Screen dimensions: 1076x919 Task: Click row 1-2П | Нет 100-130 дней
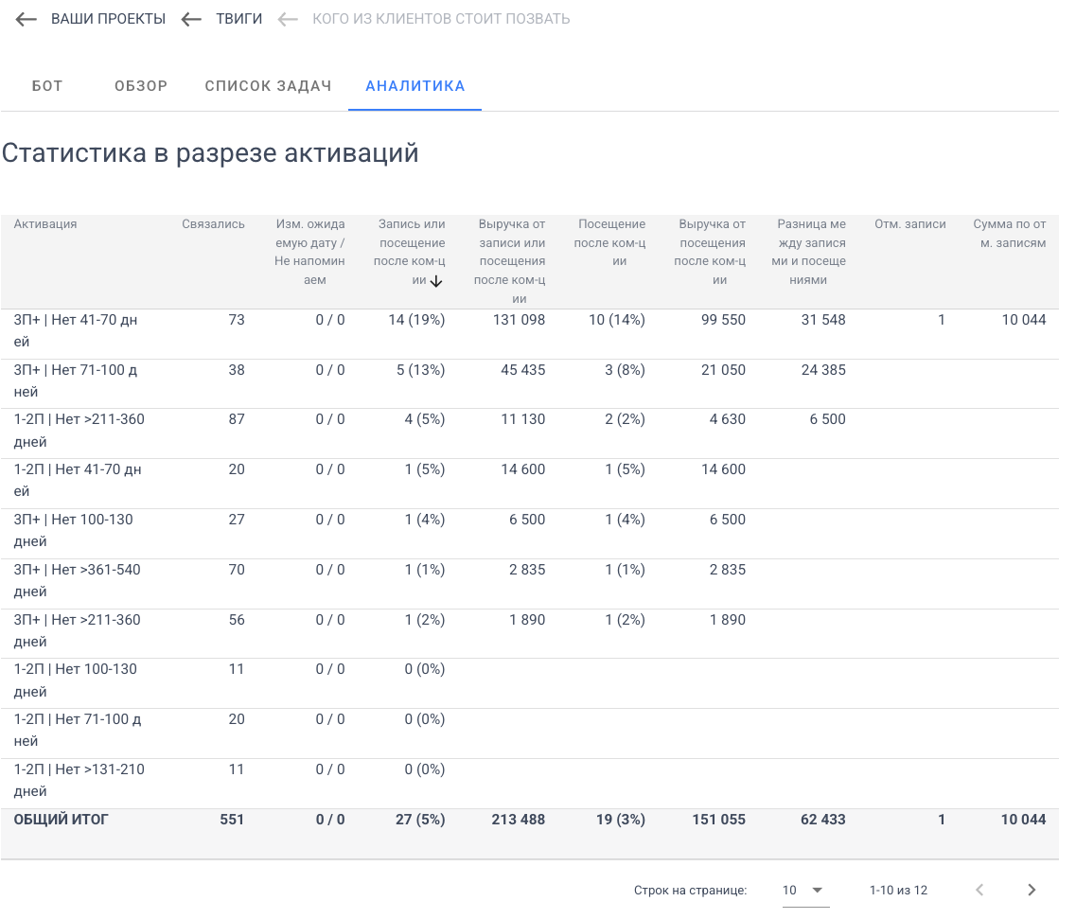(530, 683)
